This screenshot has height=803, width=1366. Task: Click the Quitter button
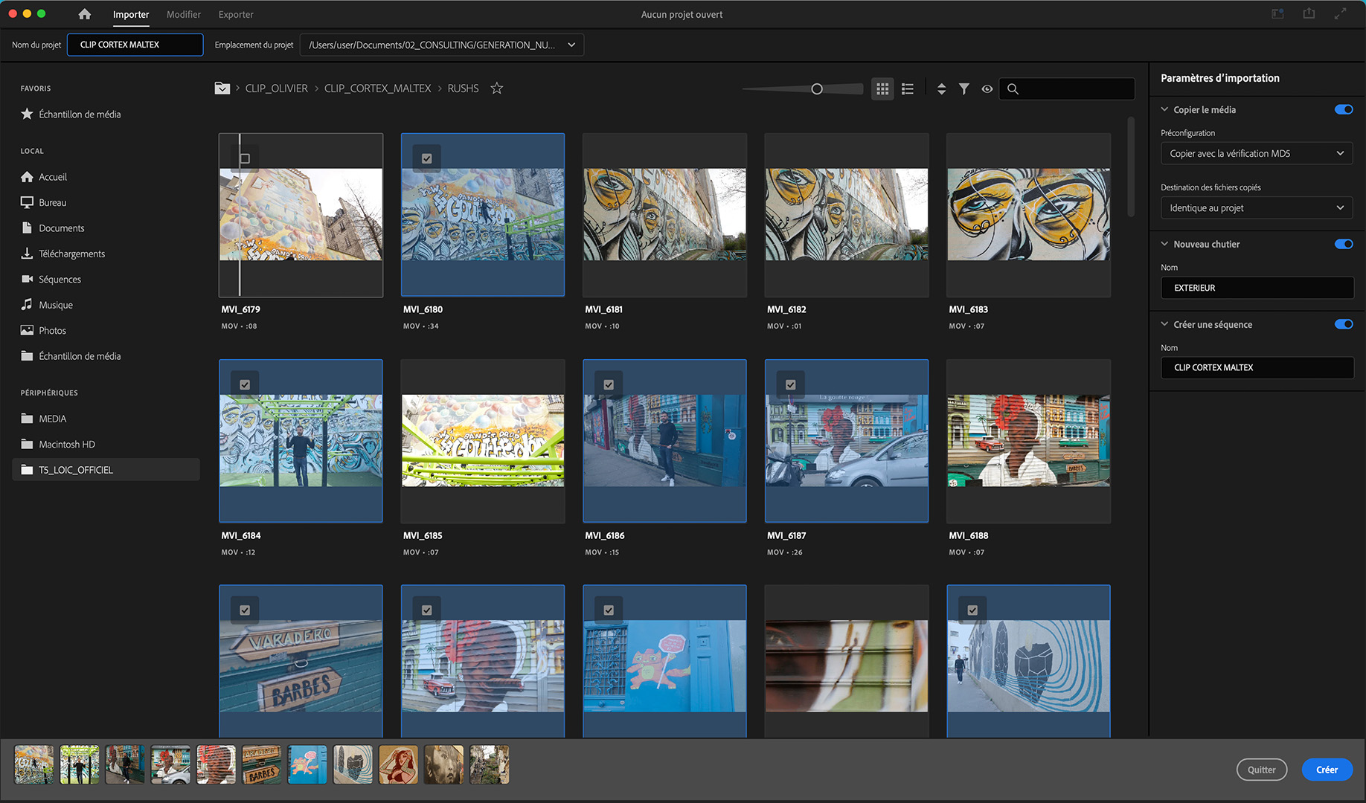[1261, 770]
